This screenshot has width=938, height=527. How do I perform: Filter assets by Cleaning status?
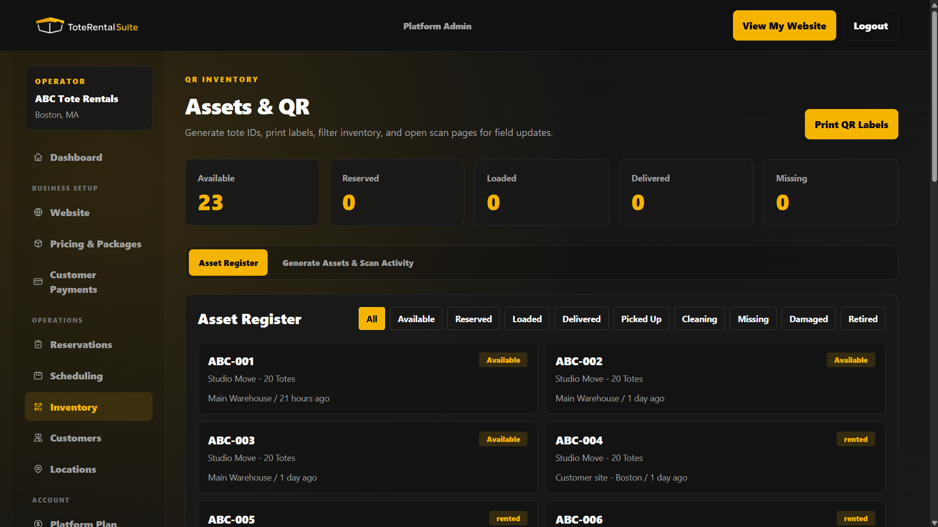click(x=699, y=319)
